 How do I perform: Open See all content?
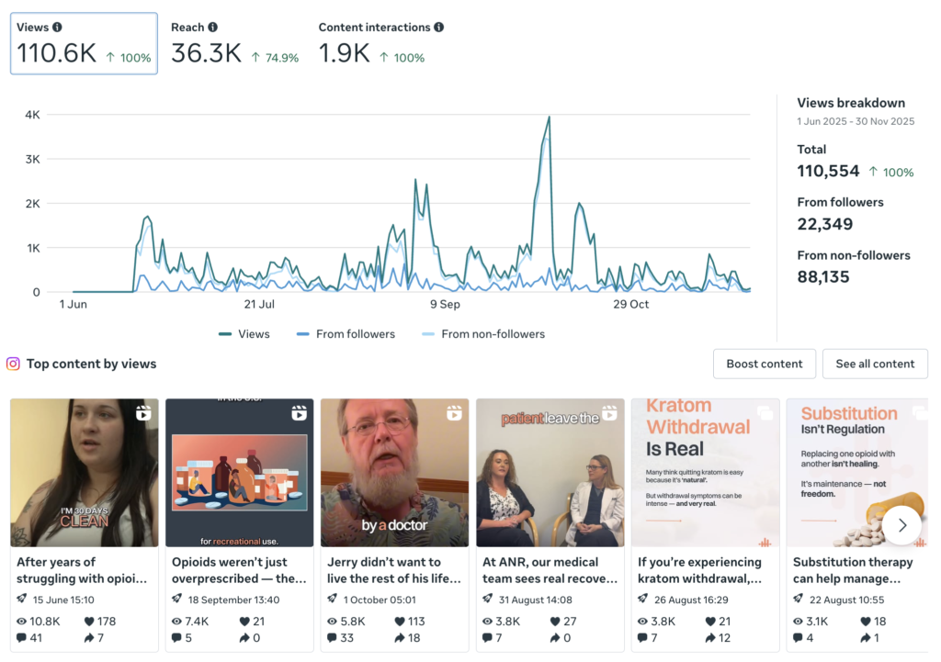875,364
